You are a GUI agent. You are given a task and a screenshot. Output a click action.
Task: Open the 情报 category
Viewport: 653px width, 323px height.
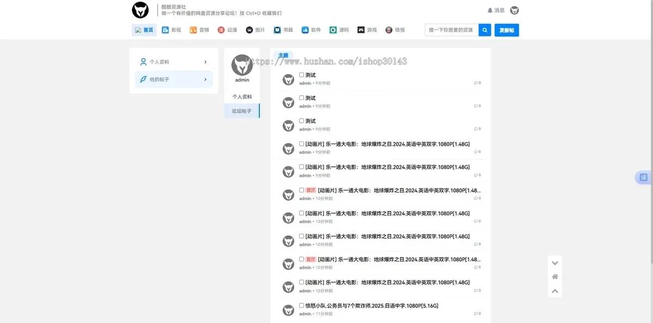coord(395,30)
